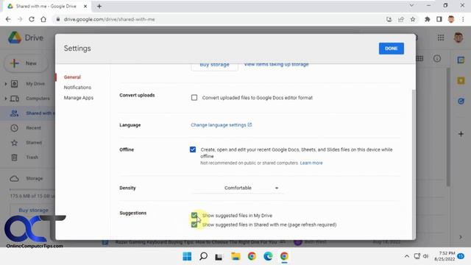Open Density Comfortable dropdown

237,188
